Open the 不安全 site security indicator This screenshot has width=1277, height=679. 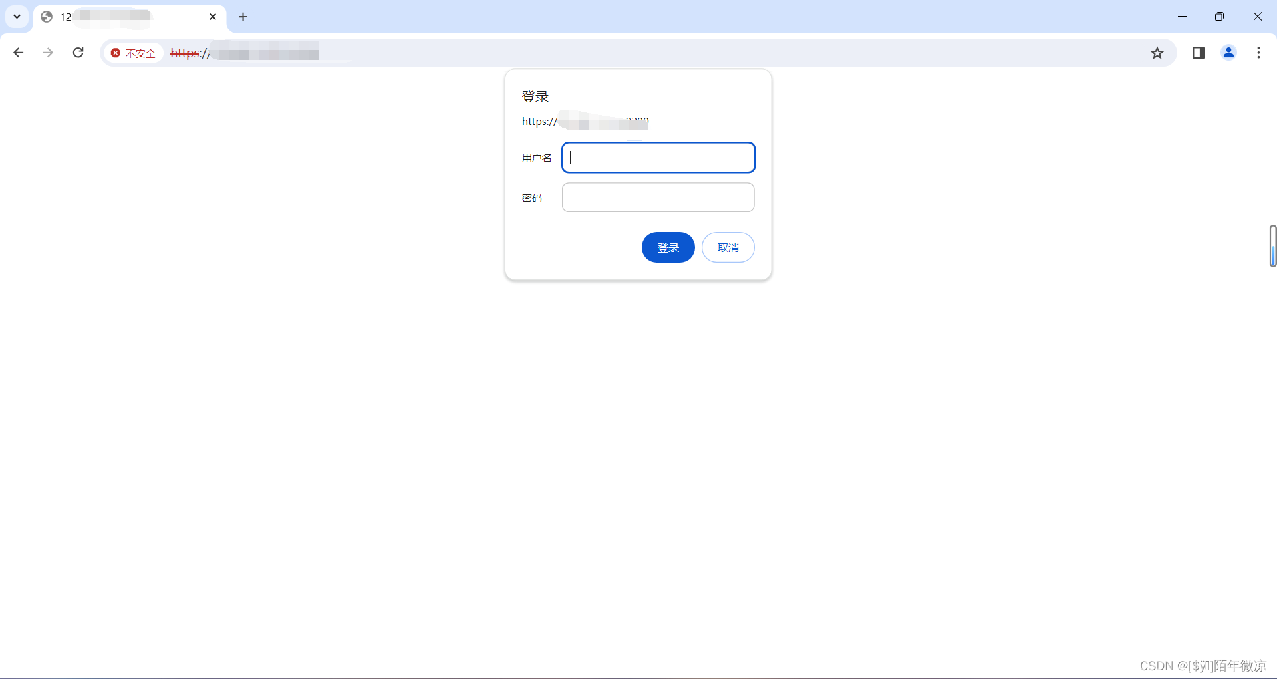tap(133, 53)
